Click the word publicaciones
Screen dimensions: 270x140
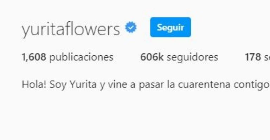(82, 57)
